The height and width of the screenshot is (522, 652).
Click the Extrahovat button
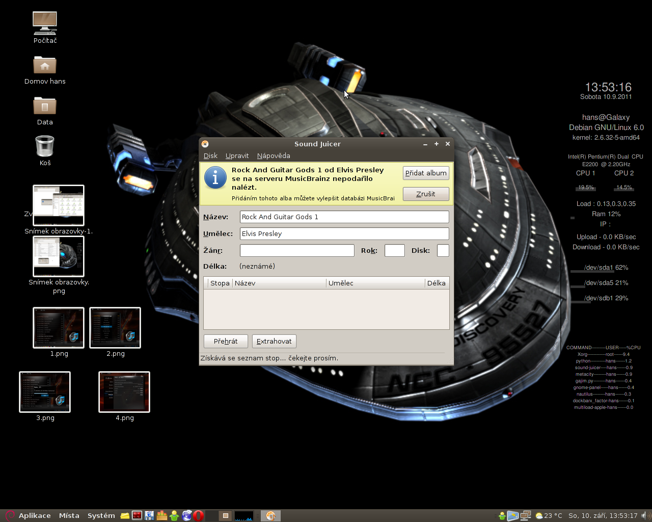[x=274, y=342]
